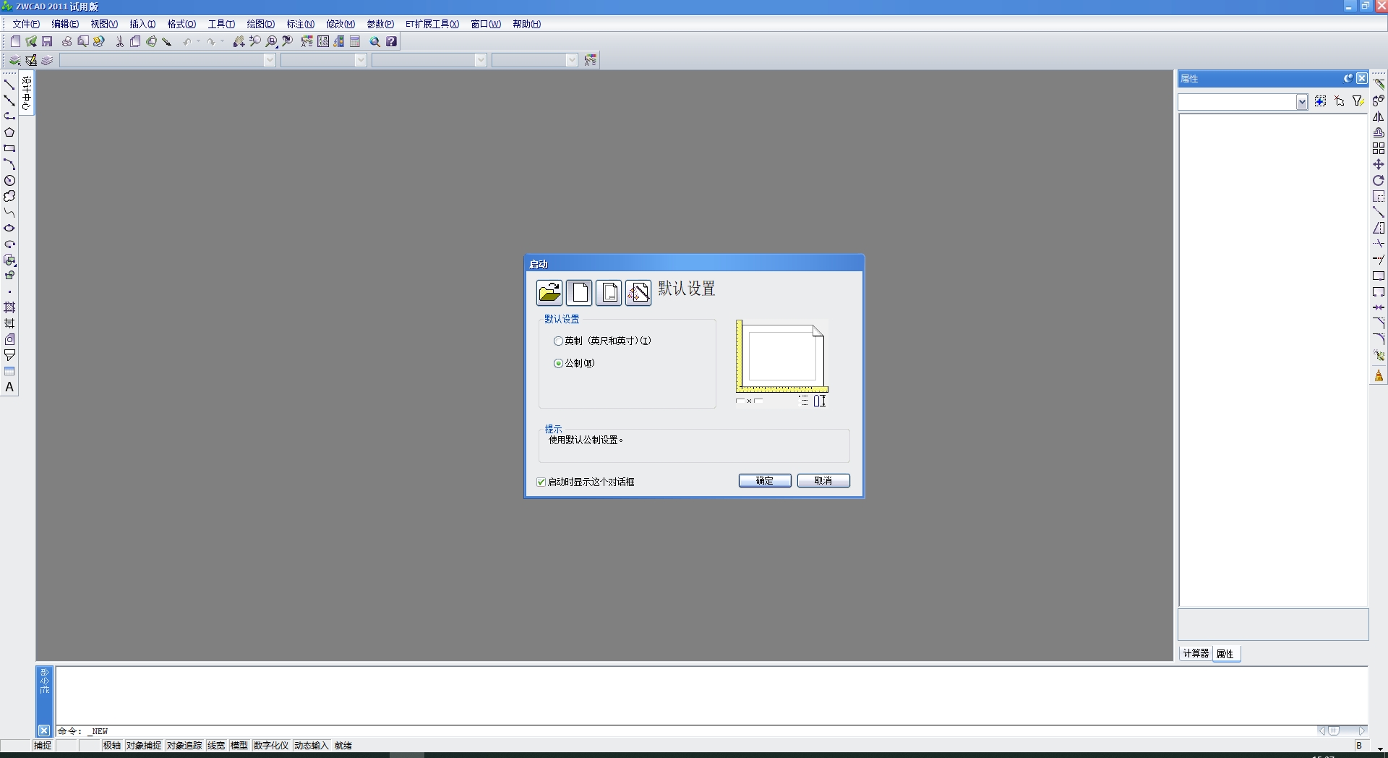
Task: Click the Fillet tool icon
Action: pos(1379,339)
